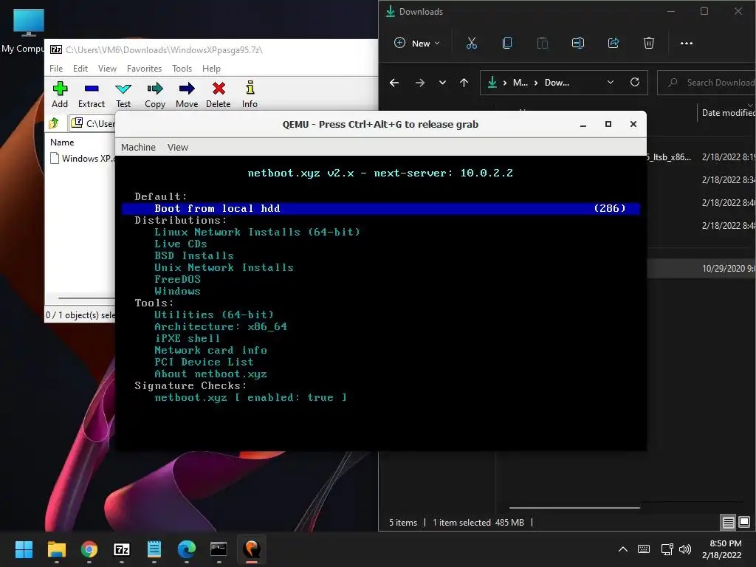This screenshot has height=567, width=756.
Task: Open QEMU Machine menu
Action: click(138, 147)
